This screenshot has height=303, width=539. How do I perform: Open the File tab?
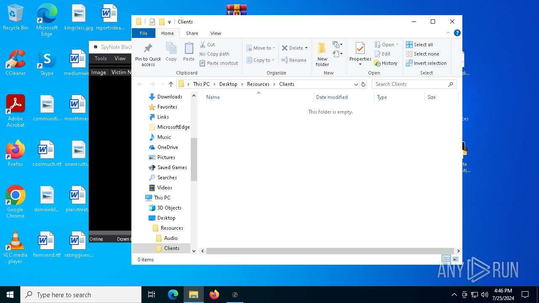pyautogui.click(x=144, y=33)
